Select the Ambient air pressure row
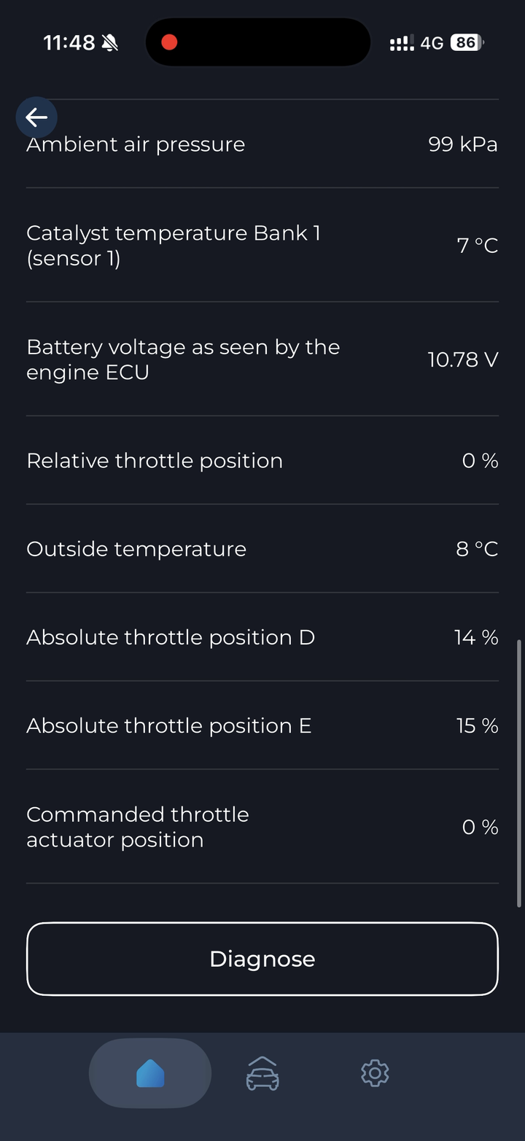 262,144
